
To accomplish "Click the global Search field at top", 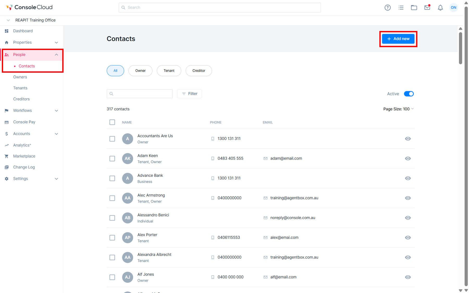I will point(220,8).
